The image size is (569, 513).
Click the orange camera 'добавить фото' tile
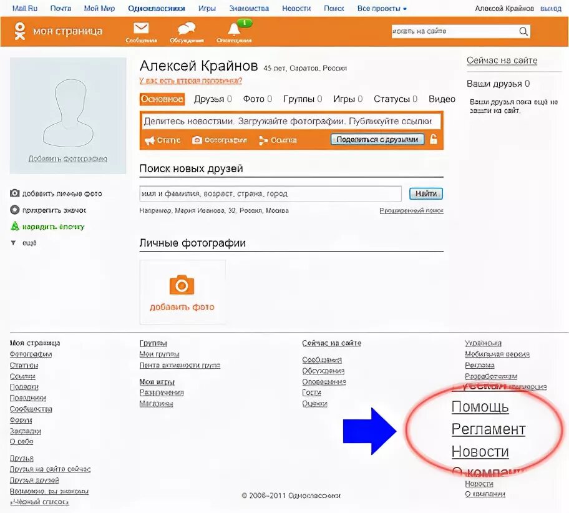(182, 292)
